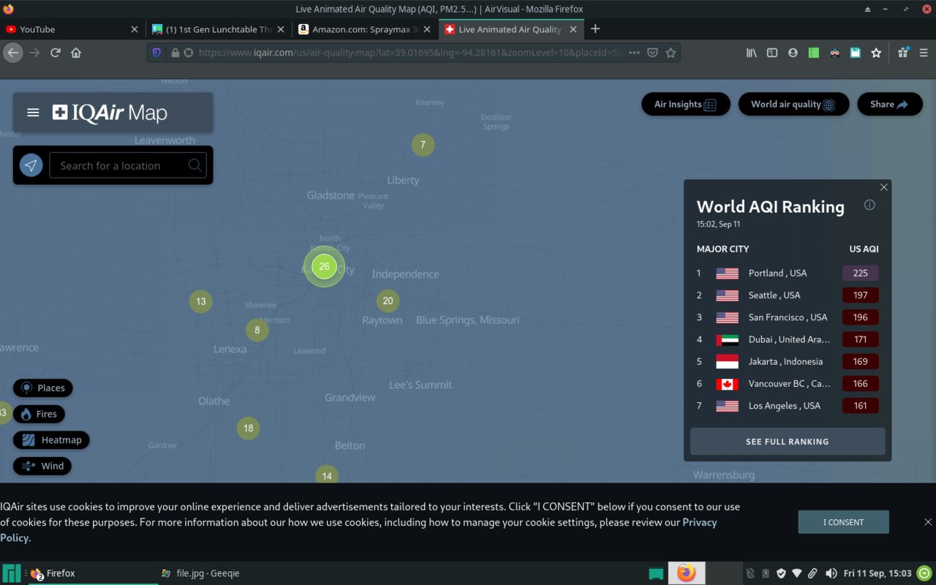Close the YouTube tab

(x=134, y=29)
